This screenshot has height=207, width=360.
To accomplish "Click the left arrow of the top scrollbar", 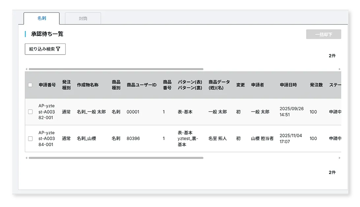I will [27, 69].
